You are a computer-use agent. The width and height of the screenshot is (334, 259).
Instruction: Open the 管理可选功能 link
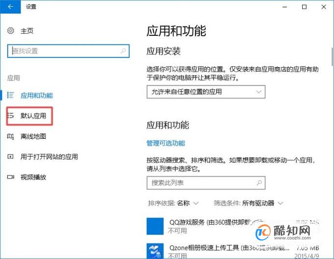click(x=166, y=143)
